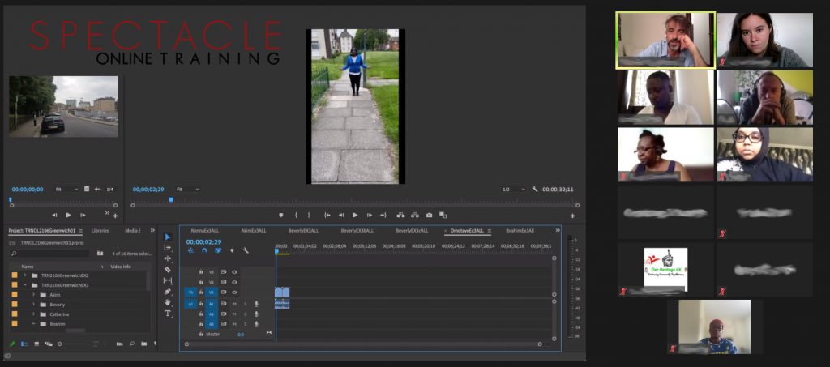The height and width of the screenshot is (367, 830).
Task: Add a marker in the timeline header
Action: point(232,250)
